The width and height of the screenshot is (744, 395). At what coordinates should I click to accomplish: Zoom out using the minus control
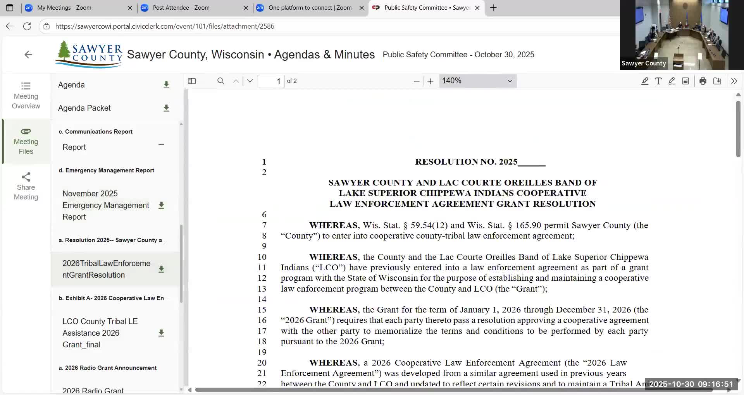[x=417, y=81]
